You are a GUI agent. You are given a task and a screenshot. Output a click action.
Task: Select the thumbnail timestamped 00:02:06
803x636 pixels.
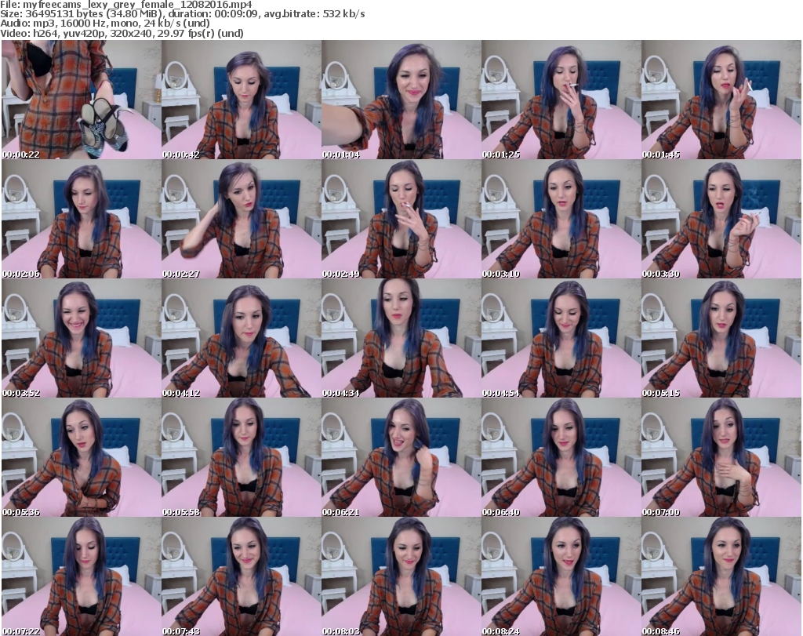[82, 219]
